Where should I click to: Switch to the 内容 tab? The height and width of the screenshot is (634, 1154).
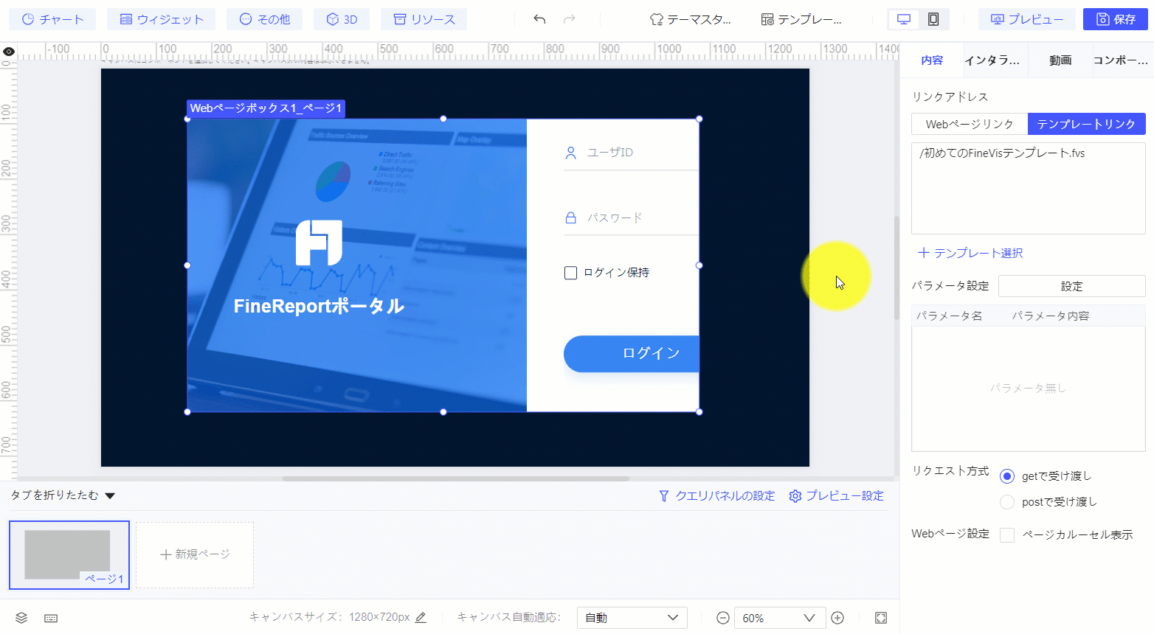932,60
